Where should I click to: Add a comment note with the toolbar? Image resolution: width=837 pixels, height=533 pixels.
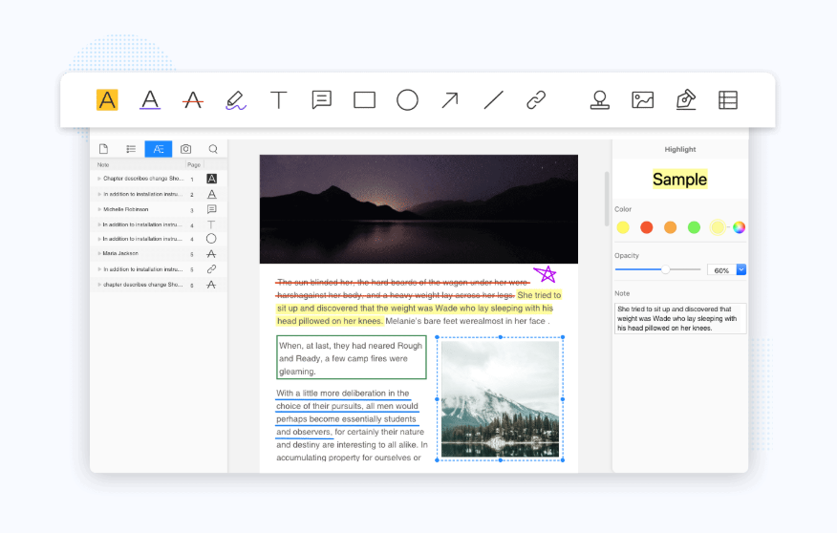click(x=322, y=99)
